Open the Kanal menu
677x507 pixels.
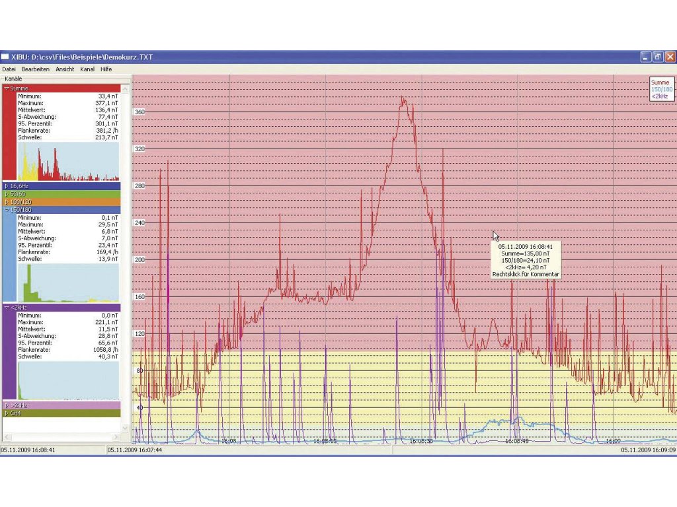87,69
